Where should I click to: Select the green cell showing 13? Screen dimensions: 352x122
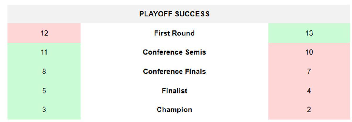309,33
